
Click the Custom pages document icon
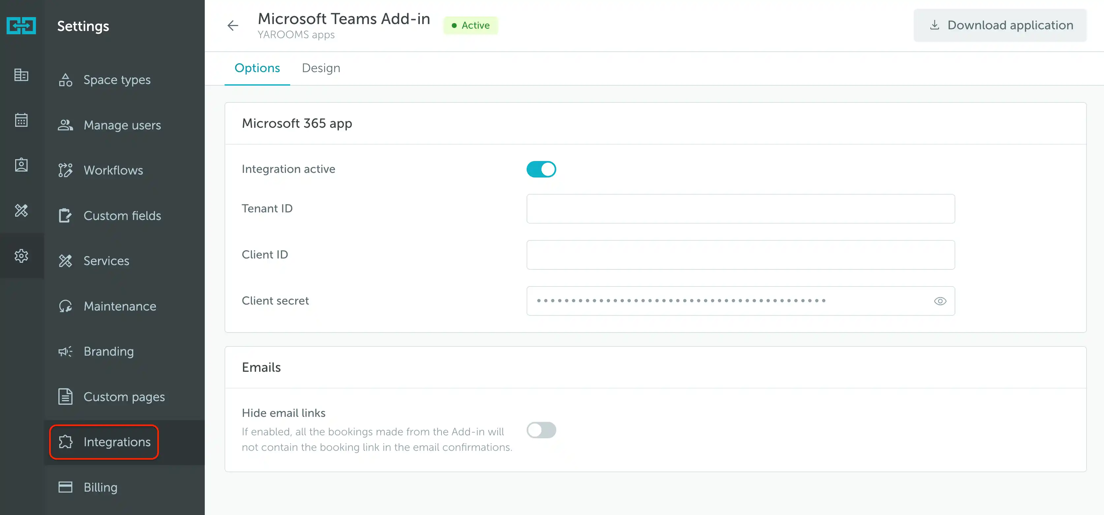[65, 396]
